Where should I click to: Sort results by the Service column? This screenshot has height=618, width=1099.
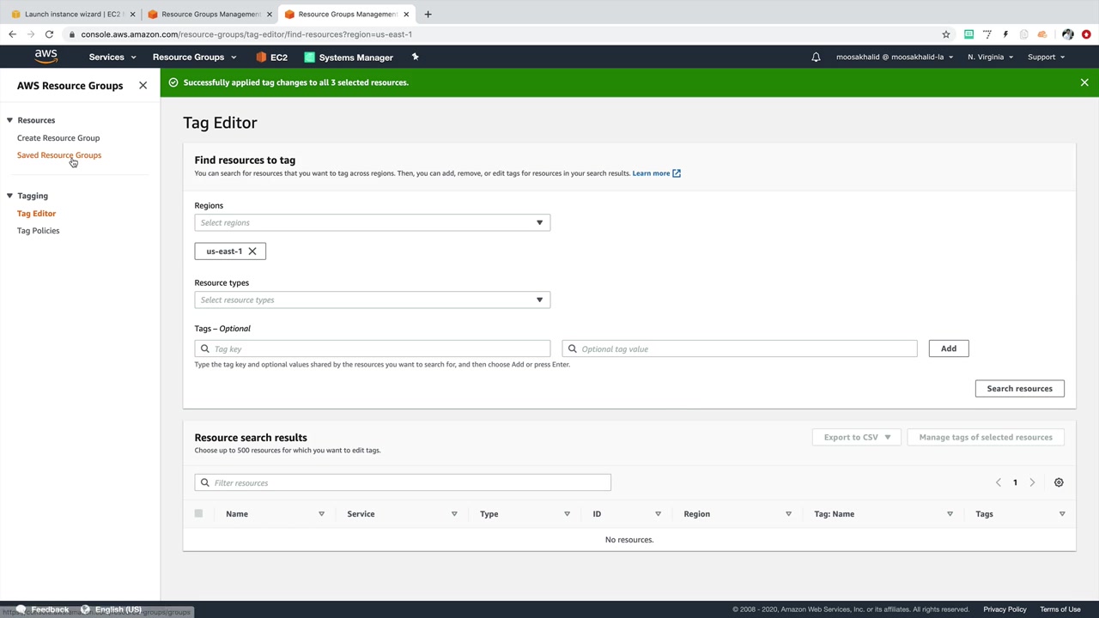454,514
